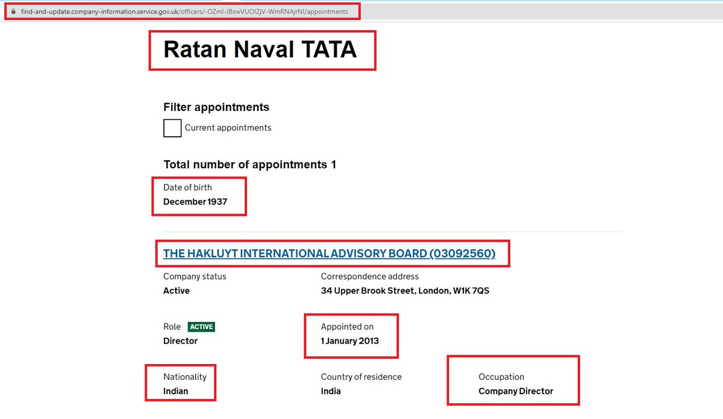723x419 pixels.
Task: Click the Role label
Action: 172,327
